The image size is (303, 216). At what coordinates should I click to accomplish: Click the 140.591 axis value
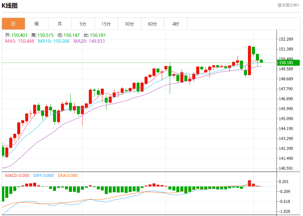click(286, 168)
